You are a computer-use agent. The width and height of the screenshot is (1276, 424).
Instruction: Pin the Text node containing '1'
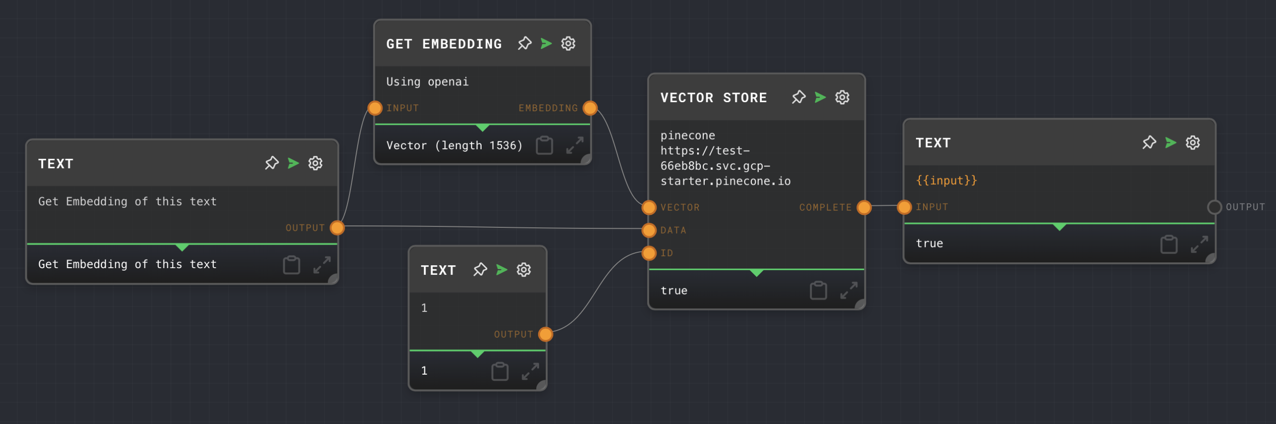pyautogui.click(x=481, y=270)
